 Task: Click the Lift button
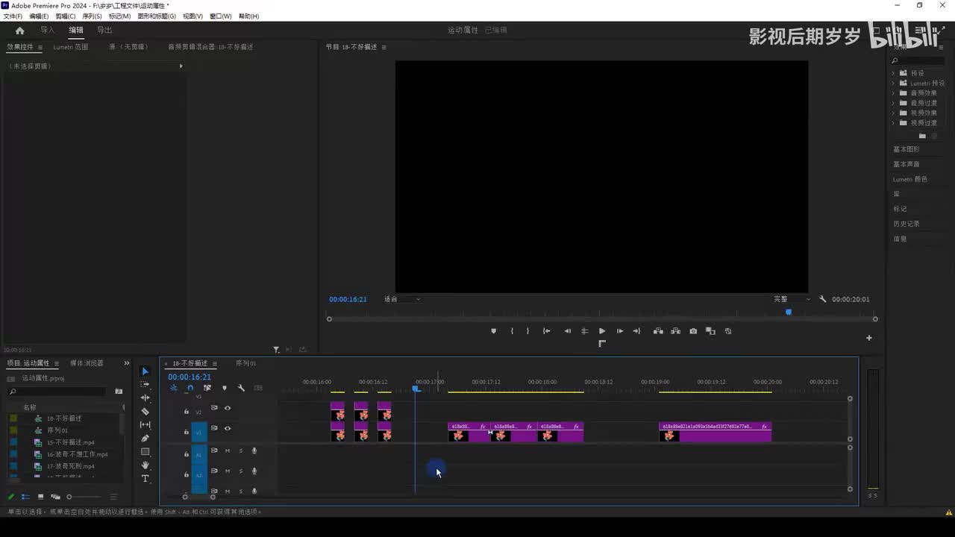pyautogui.click(x=658, y=331)
